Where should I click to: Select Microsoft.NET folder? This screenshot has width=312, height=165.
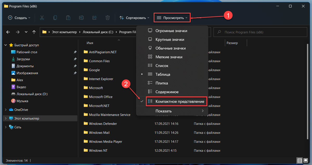tap(99, 106)
